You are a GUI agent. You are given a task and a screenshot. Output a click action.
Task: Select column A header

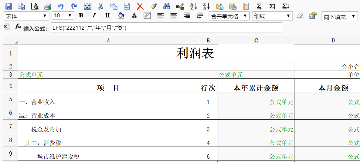click(108, 41)
